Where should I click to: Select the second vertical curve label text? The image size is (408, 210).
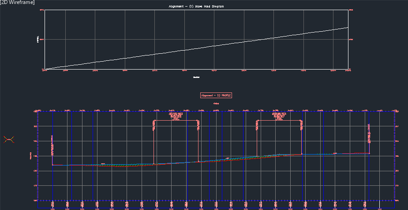279,117
